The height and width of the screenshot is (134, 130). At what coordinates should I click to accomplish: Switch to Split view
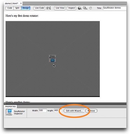pos(17,8)
